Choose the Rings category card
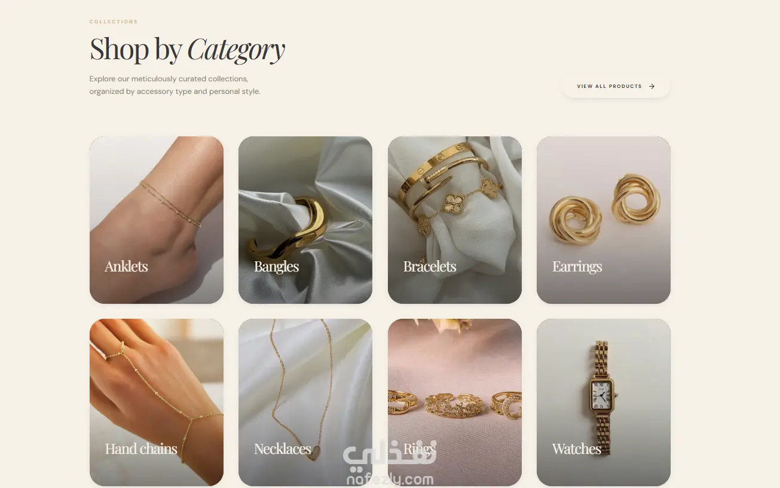780x488 pixels. click(455, 402)
